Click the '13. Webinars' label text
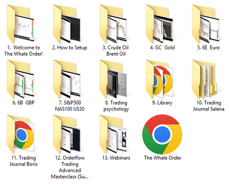Screen dimensions: 229x185 tap(116, 158)
